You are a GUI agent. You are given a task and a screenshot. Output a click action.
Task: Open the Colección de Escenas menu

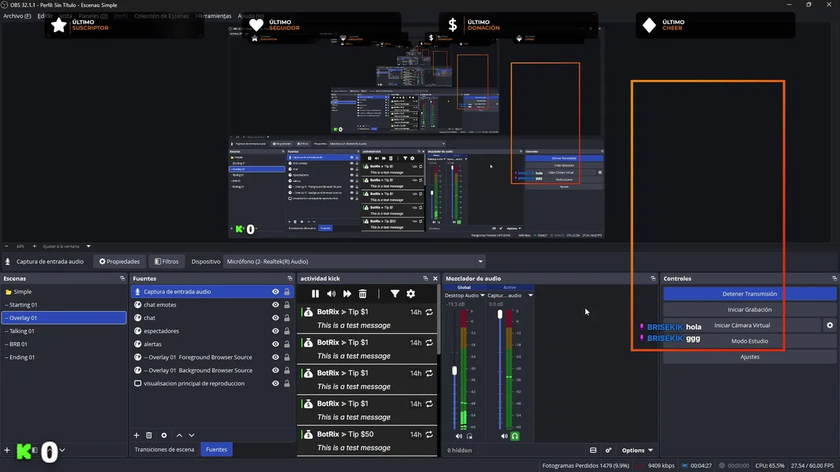click(161, 16)
